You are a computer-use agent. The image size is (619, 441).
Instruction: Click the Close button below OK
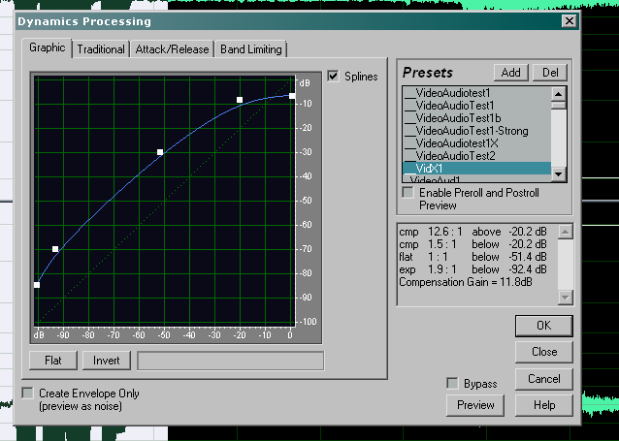tap(544, 352)
